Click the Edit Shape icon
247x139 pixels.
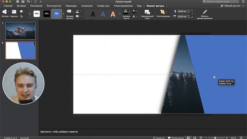click(21, 11)
